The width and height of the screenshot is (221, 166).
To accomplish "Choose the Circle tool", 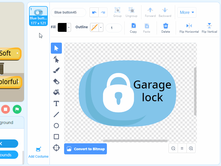I will coord(56,126).
